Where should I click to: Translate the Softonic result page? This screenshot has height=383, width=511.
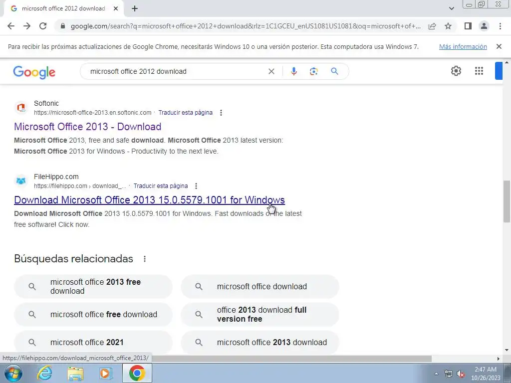(186, 113)
